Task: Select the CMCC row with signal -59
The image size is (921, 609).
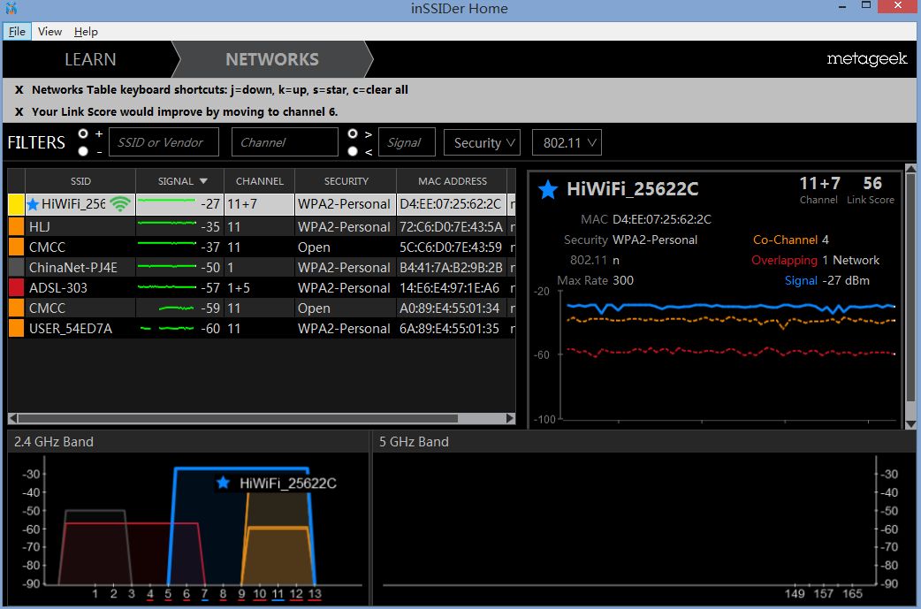Action: 262,308
